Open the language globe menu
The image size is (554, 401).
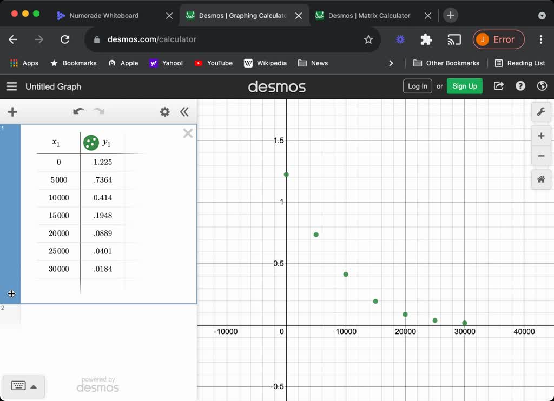click(x=542, y=86)
